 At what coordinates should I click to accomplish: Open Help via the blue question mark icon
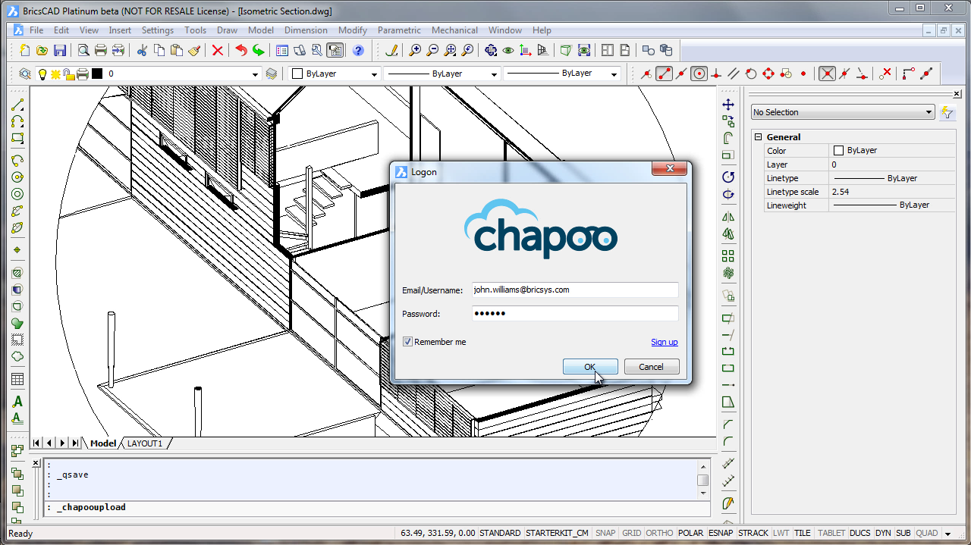pos(358,51)
